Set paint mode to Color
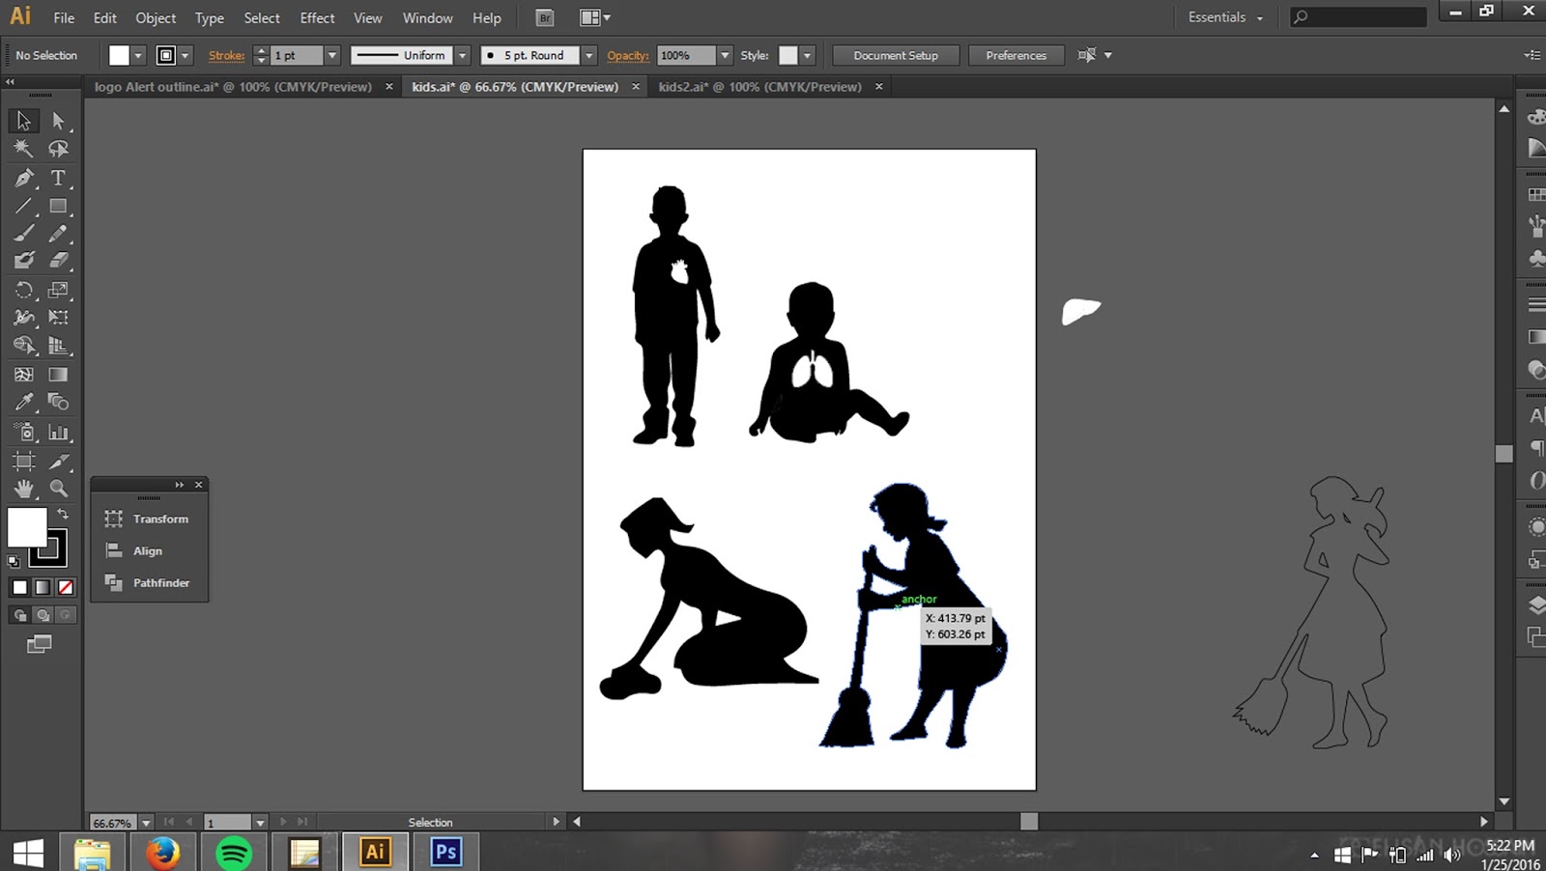Viewport: 1546px width, 871px height. point(19,587)
